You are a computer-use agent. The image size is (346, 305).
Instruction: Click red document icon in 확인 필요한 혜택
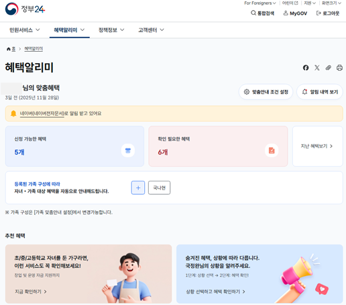coord(272,150)
